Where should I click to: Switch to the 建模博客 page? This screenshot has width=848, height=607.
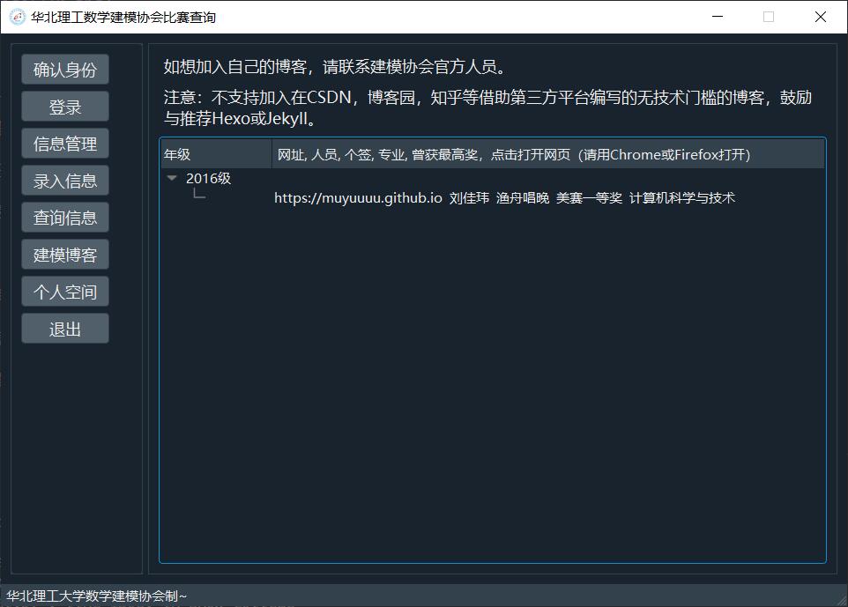65,255
